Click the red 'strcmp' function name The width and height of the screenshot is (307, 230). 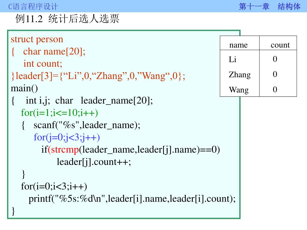click(x=65, y=150)
